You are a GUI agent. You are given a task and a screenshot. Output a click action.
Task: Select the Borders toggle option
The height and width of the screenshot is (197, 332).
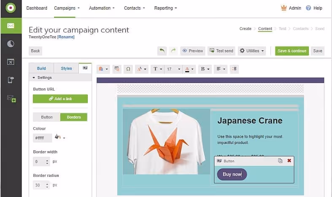(74, 117)
